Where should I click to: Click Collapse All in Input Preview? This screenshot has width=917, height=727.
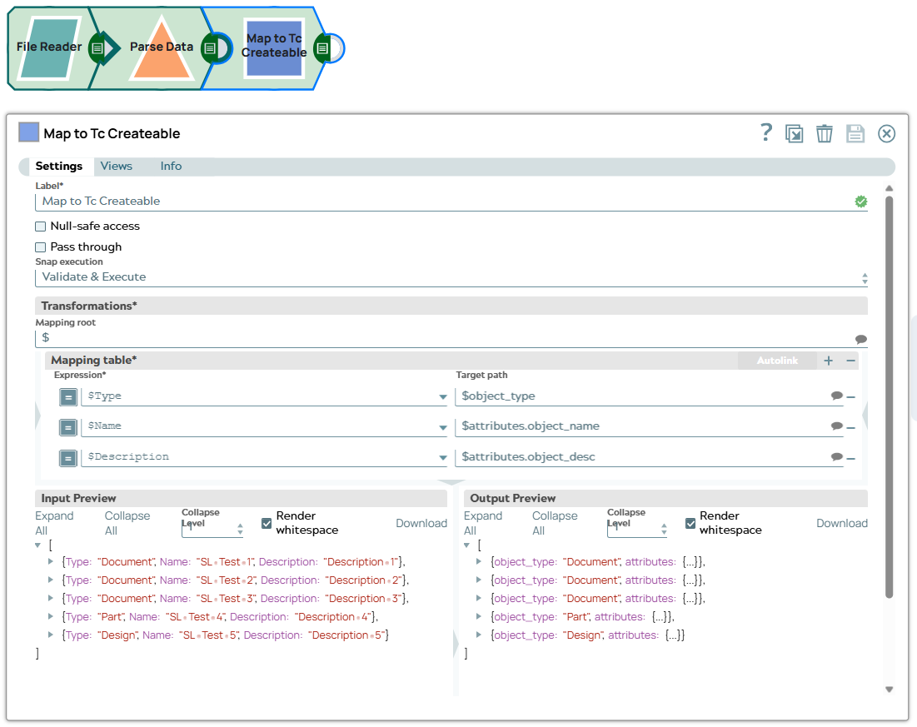tap(127, 523)
